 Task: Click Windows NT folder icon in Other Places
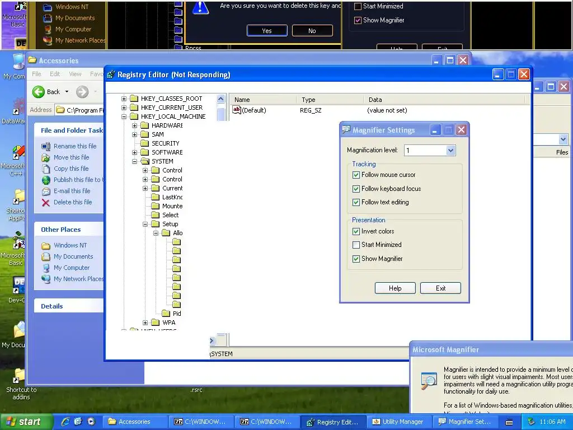[46, 246]
